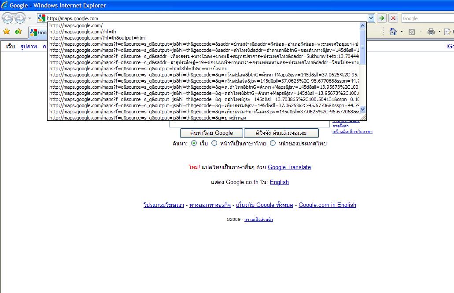The width and height of the screenshot is (454, 293).
Task: Select suggestion q=เที่ยงธรรม&jsv=145d
Action: 203,105
